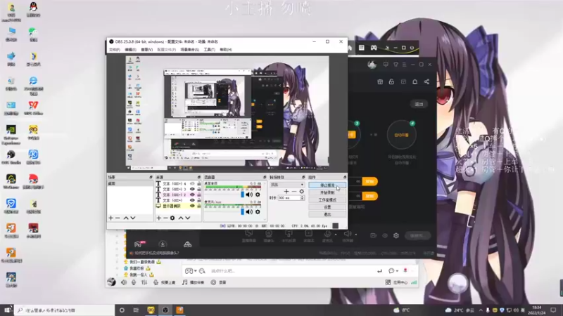563x316 pixels.
Task: Pop out the scene transitions dock panel
Action: point(303,178)
